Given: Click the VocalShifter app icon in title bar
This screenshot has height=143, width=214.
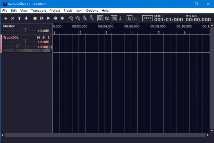Looking at the screenshot, I should (5, 4).
